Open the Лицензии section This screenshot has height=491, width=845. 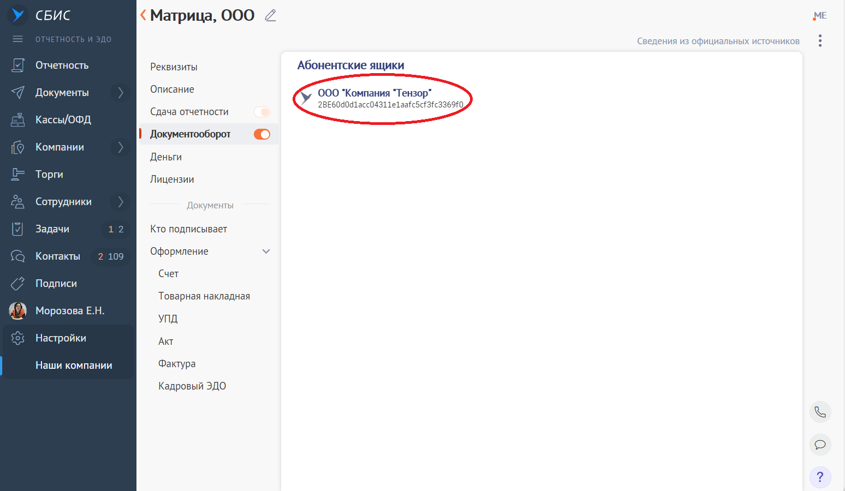[172, 179]
